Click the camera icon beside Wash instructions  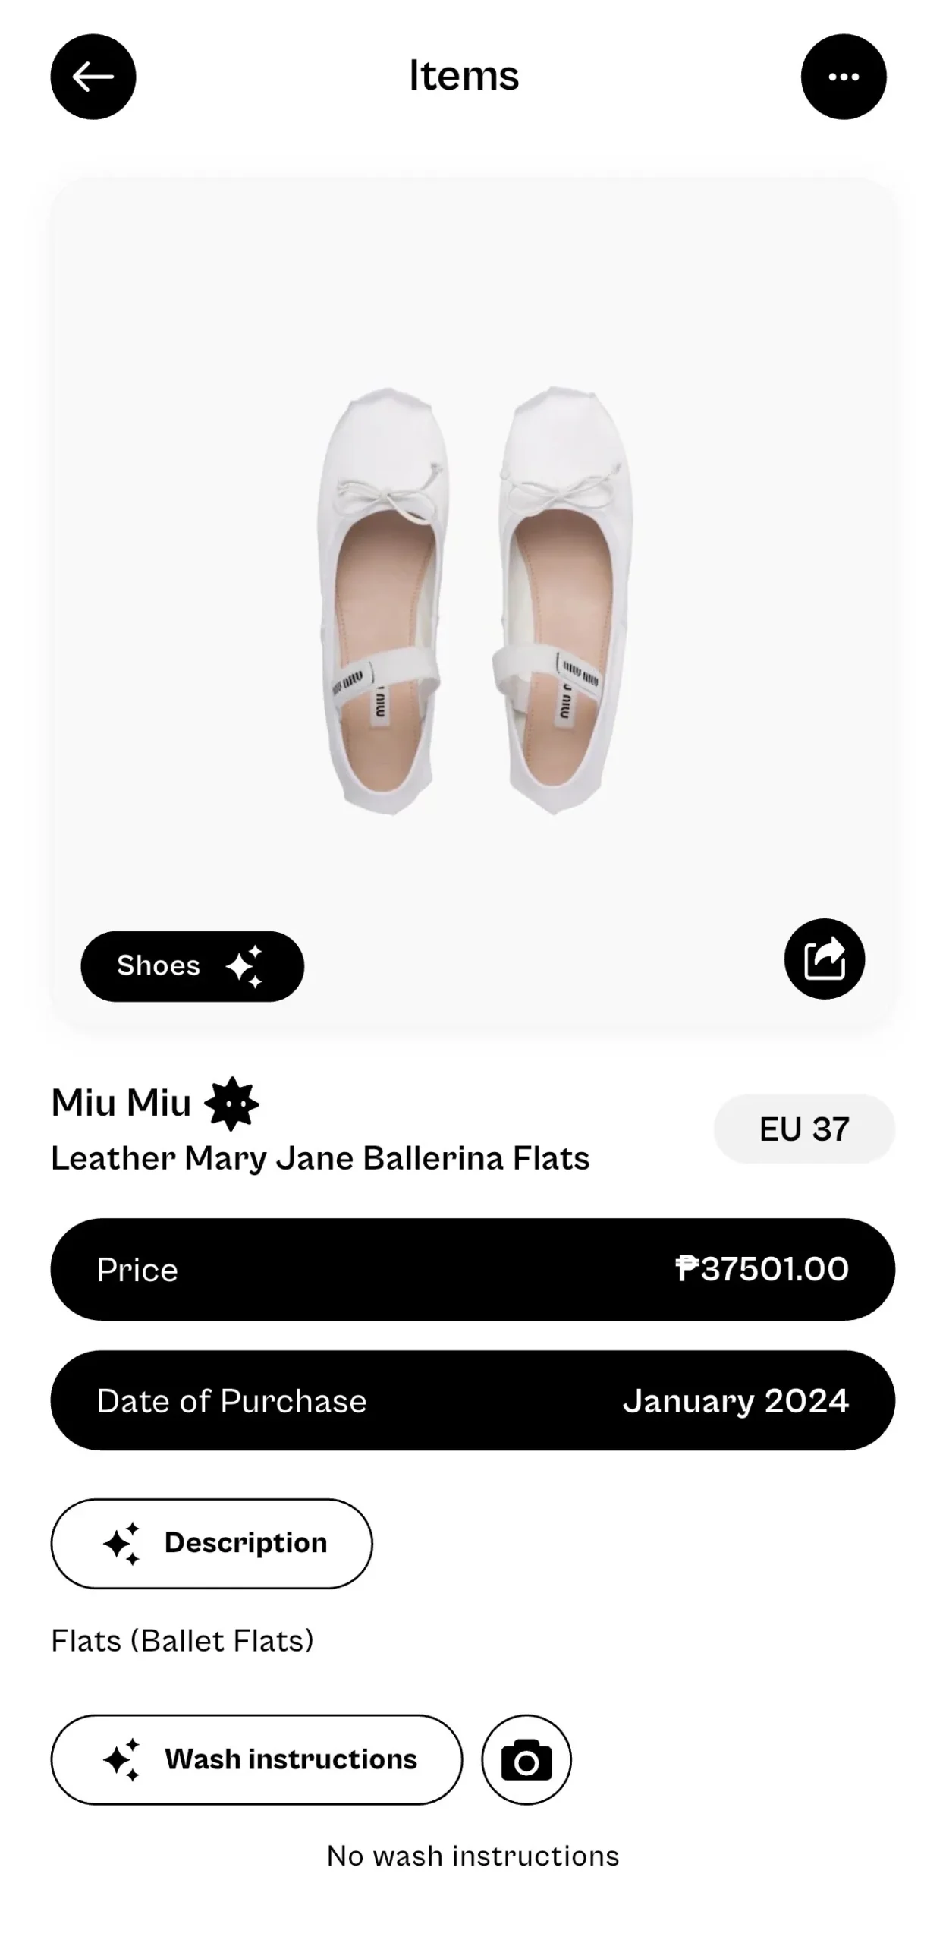point(526,1759)
